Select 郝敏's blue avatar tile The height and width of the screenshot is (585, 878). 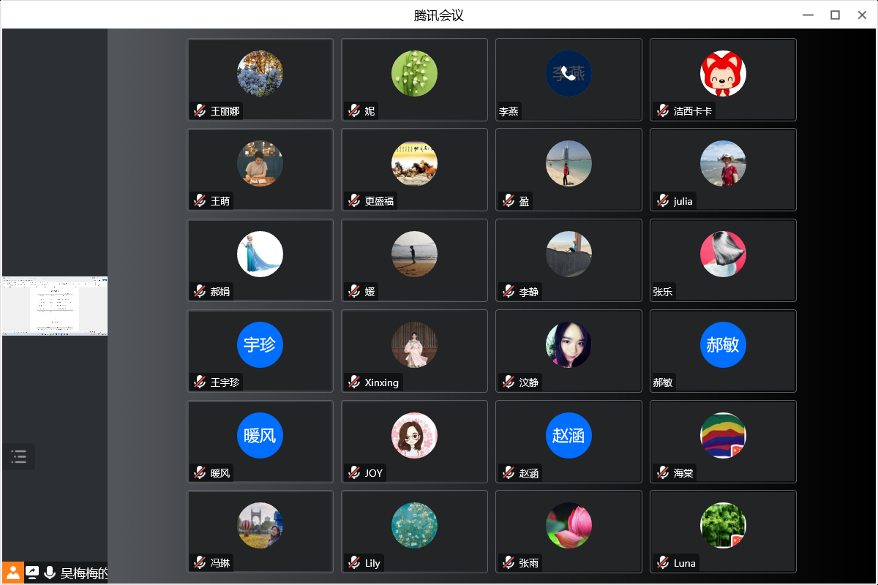click(x=723, y=351)
